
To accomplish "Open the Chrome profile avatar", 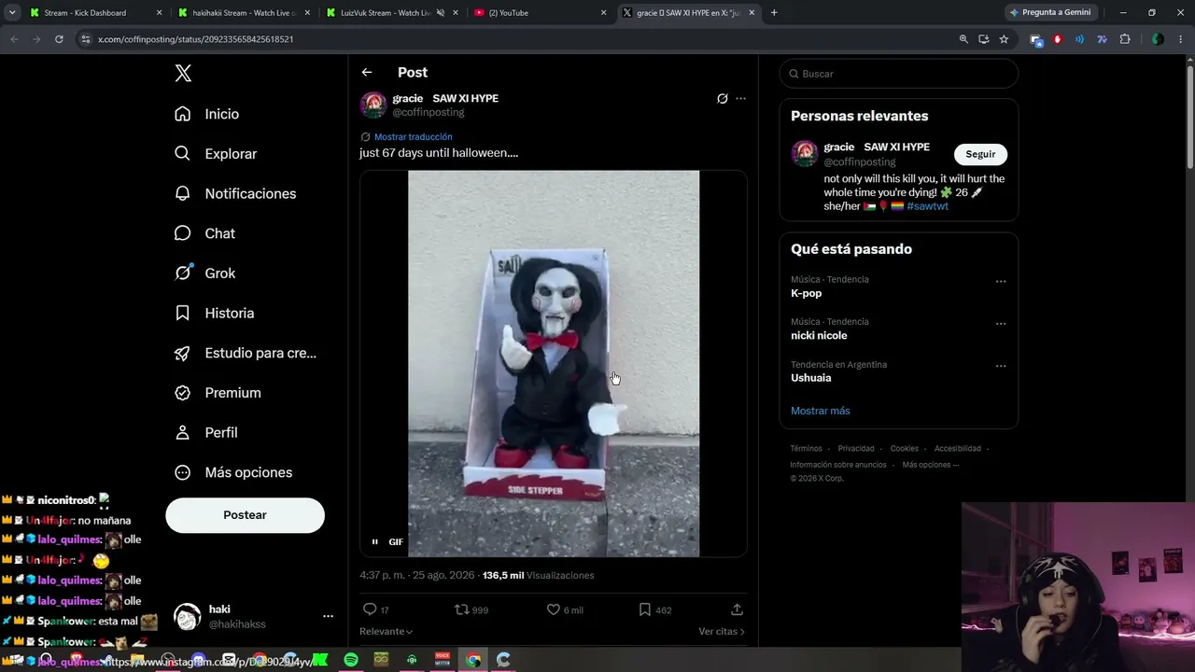I will 1158,39.
